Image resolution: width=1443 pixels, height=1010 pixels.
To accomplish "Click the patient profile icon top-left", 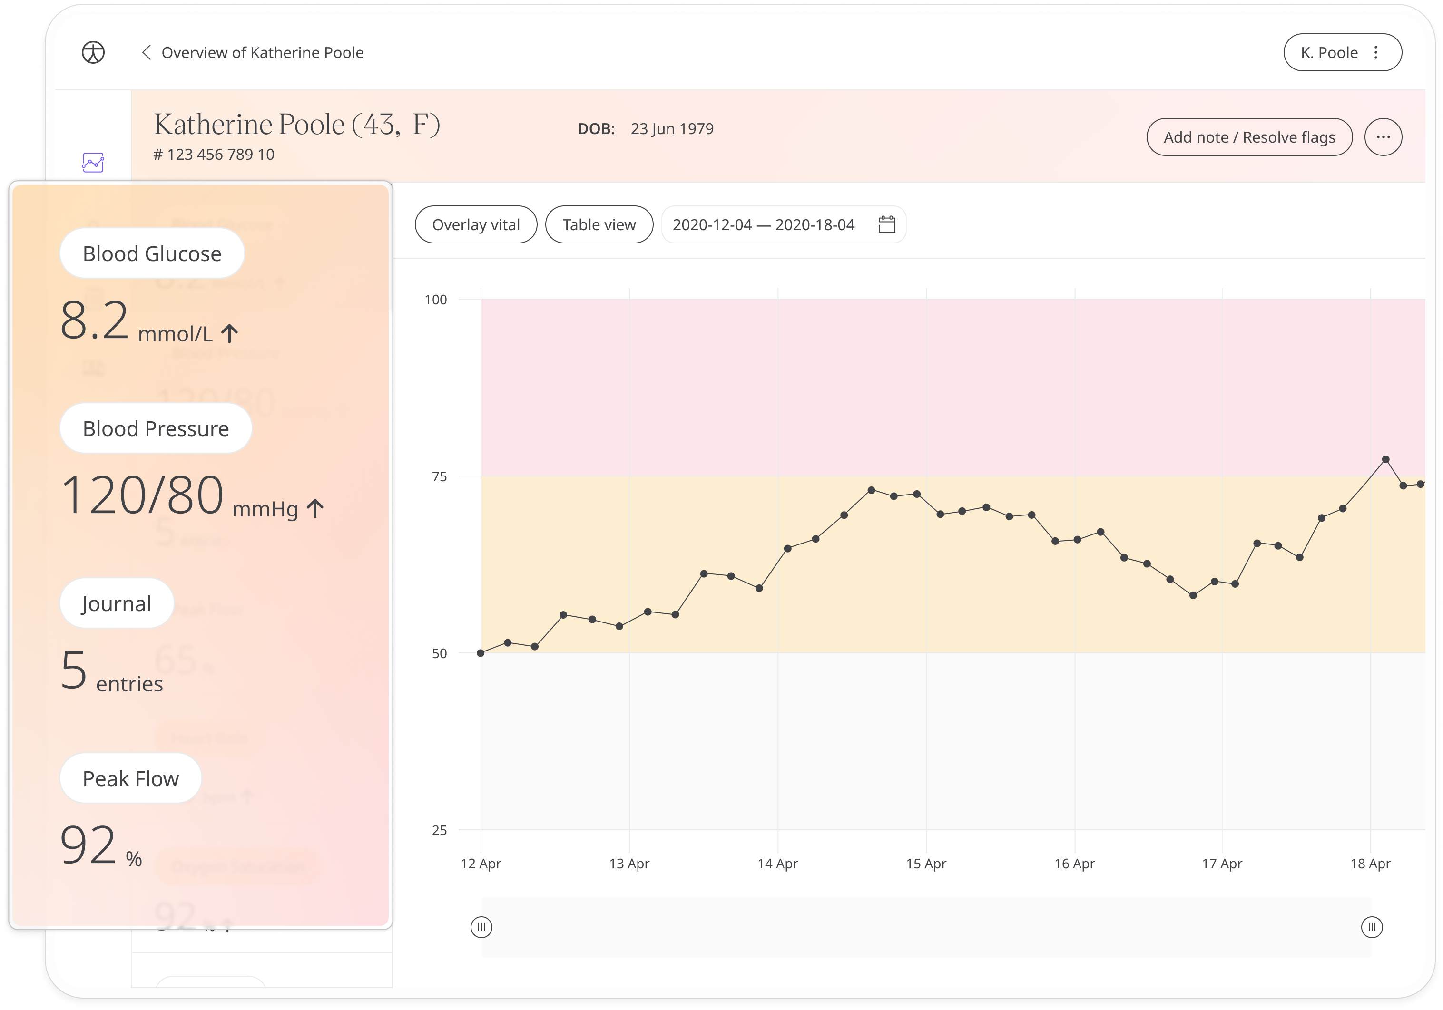I will tap(93, 51).
